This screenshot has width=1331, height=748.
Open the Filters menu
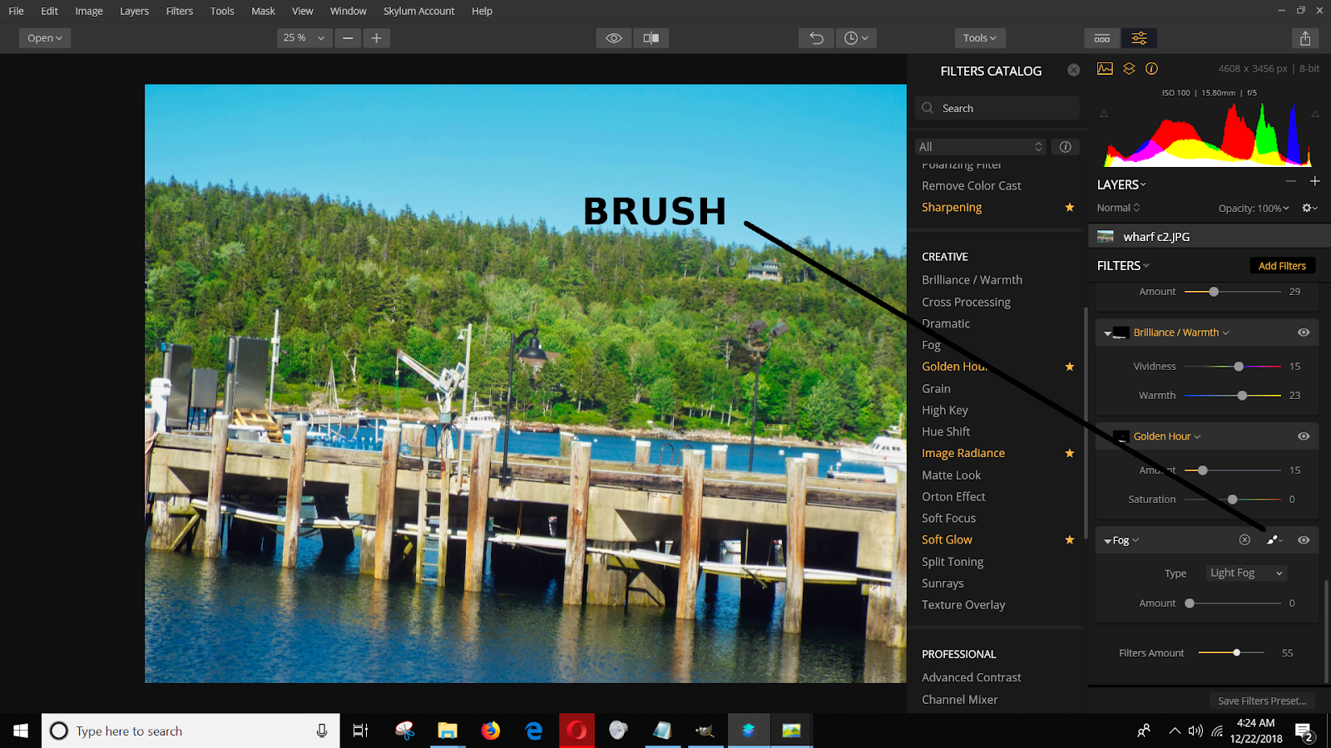[179, 11]
